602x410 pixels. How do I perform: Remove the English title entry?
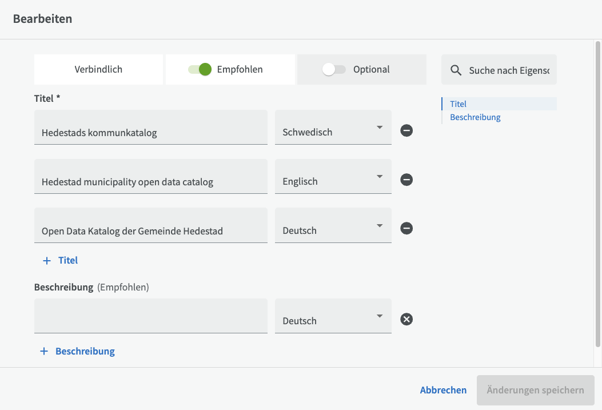pyautogui.click(x=406, y=180)
